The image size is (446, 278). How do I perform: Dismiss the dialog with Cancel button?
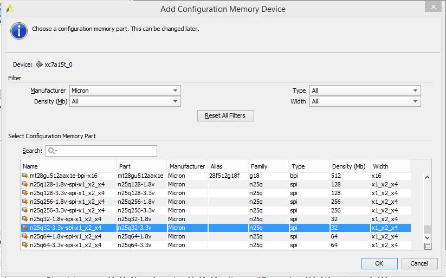click(419, 263)
